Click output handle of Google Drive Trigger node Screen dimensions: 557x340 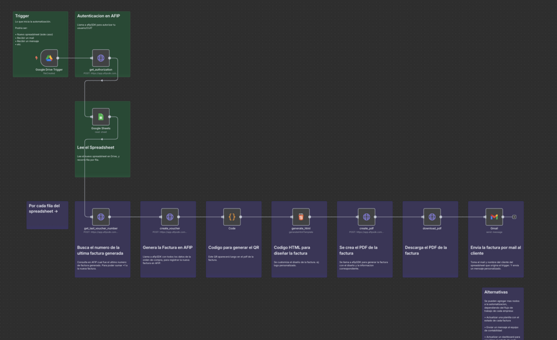tap(58, 58)
